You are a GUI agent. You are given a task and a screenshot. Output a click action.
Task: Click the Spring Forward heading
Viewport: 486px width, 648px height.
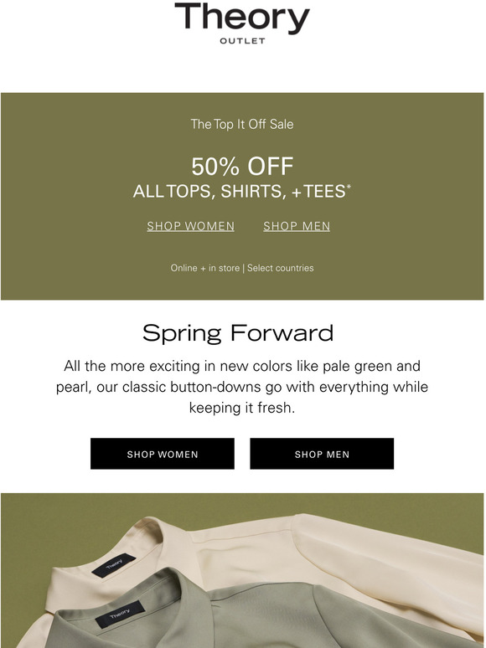point(238,333)
